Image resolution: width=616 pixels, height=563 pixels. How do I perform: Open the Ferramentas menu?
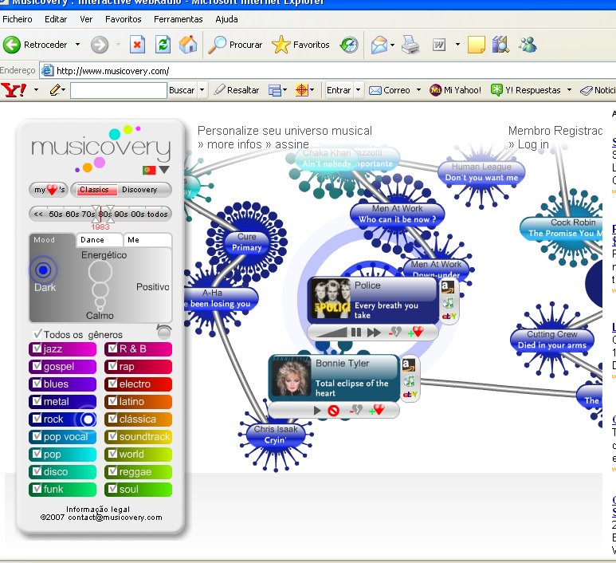(179, 19)
